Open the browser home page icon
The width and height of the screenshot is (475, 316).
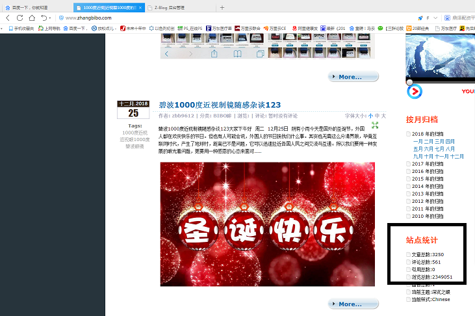(32, 18)
